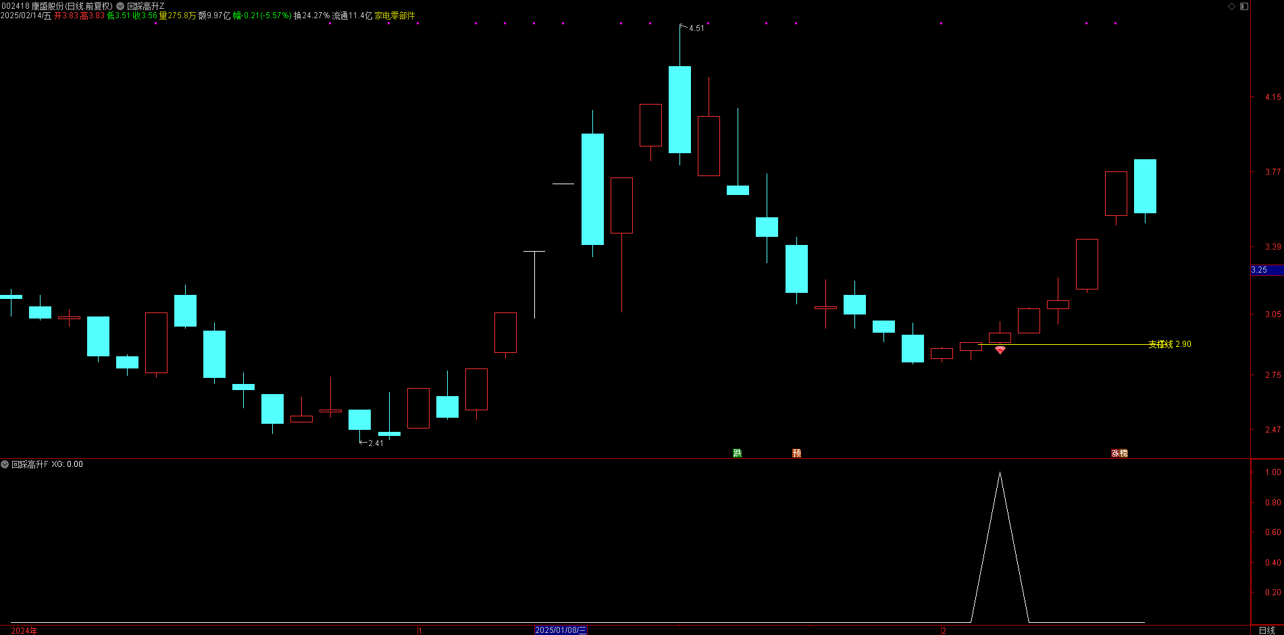Click the 1.00 label on indicator axis
The height and width of the screenshot is (635, 1284).
pos(1273,472)
